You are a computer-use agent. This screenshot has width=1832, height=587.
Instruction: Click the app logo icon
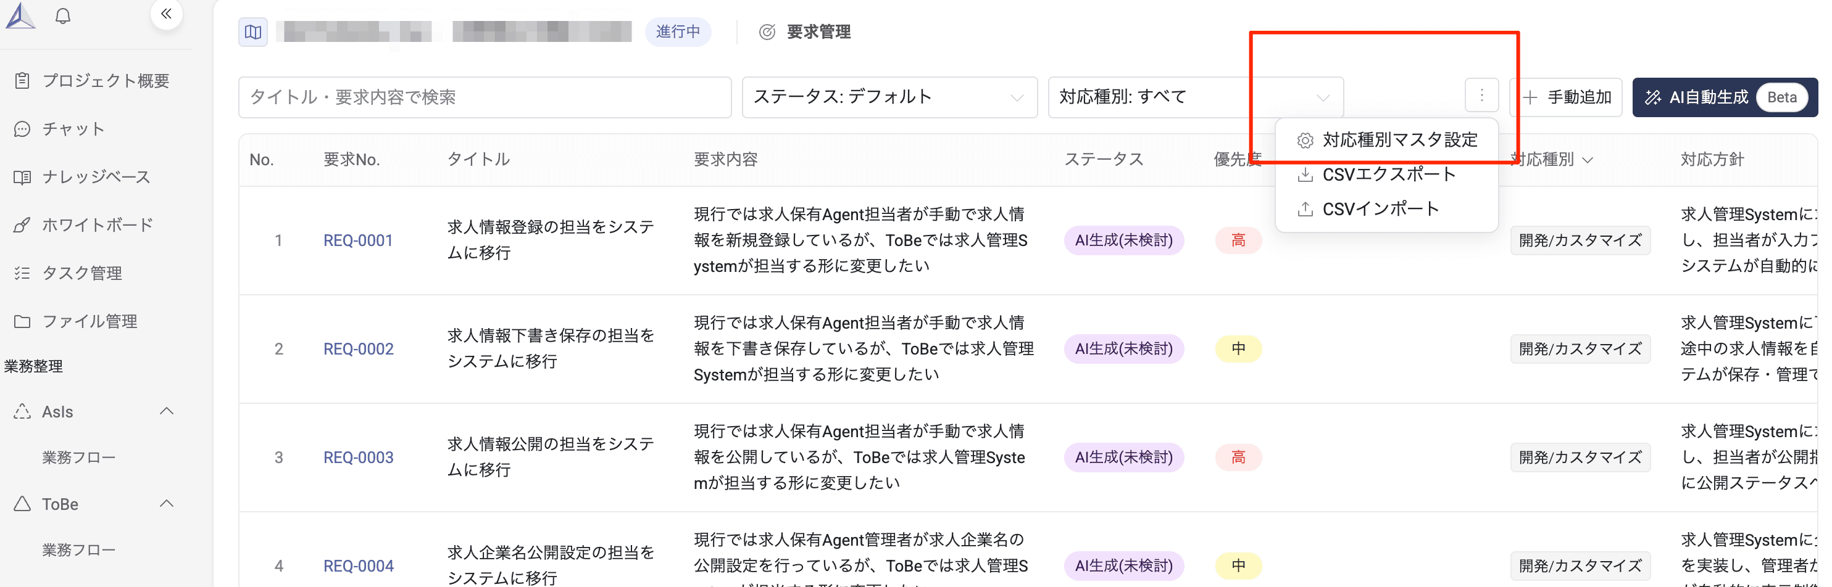pyautogui.click(x=20, y=15)
